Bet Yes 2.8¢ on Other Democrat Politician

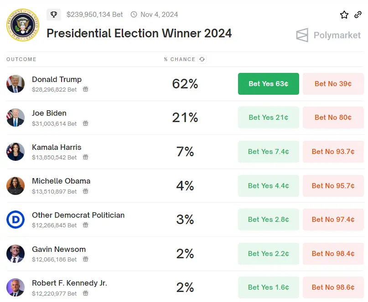[268, 220]
